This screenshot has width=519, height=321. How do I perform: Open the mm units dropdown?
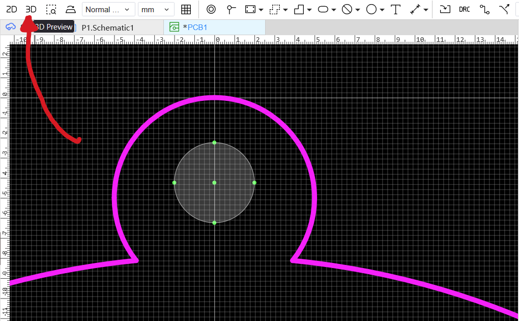156,9
